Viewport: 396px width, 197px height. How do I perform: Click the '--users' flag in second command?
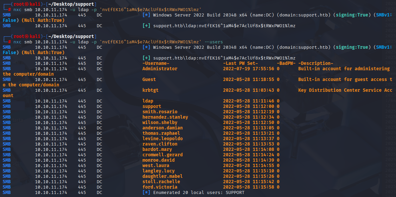[x=214, y=42]
